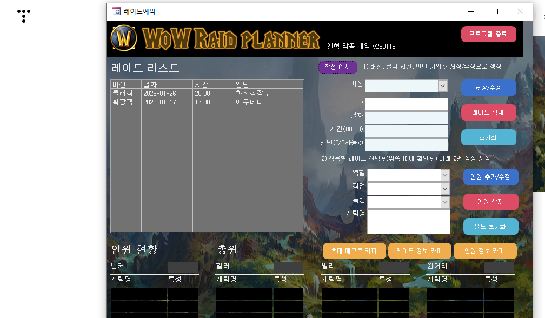Focus the 케릭명 character name text box

408,222
